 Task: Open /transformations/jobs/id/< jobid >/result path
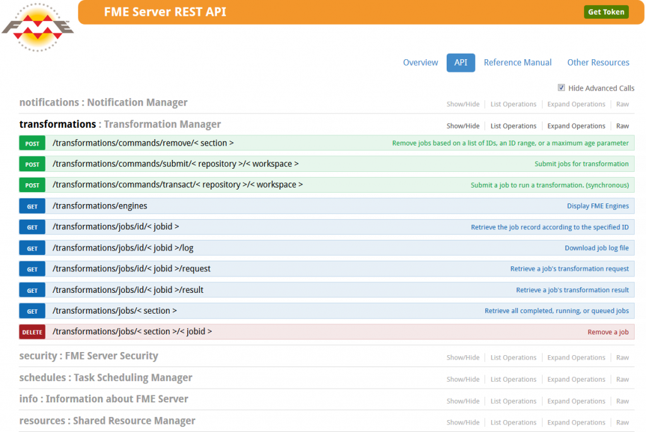(x=128, y=290)
